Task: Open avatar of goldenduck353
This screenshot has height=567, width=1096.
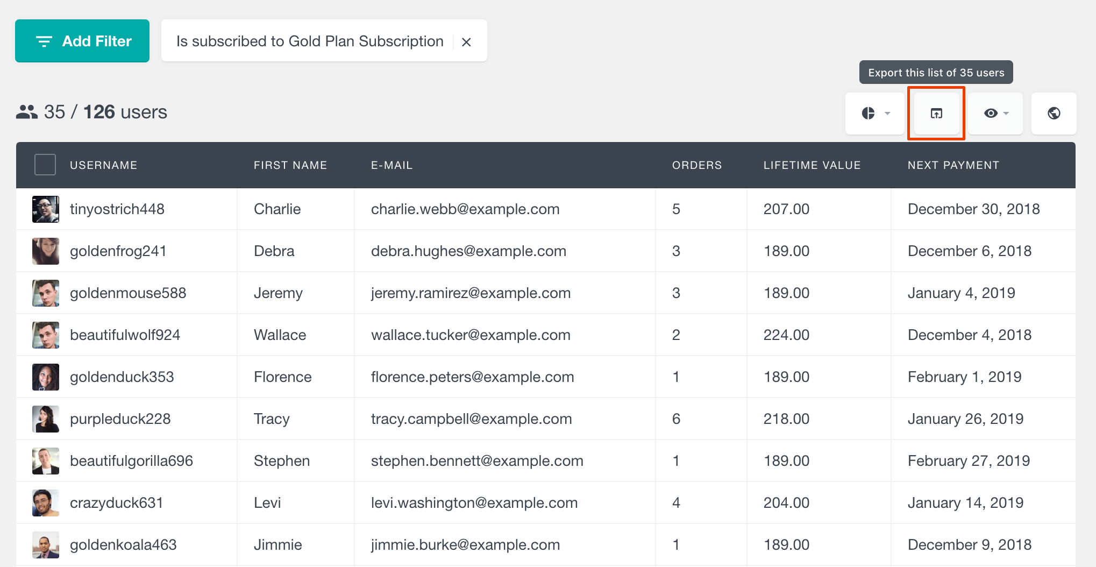Action: [x=46, y=377]
